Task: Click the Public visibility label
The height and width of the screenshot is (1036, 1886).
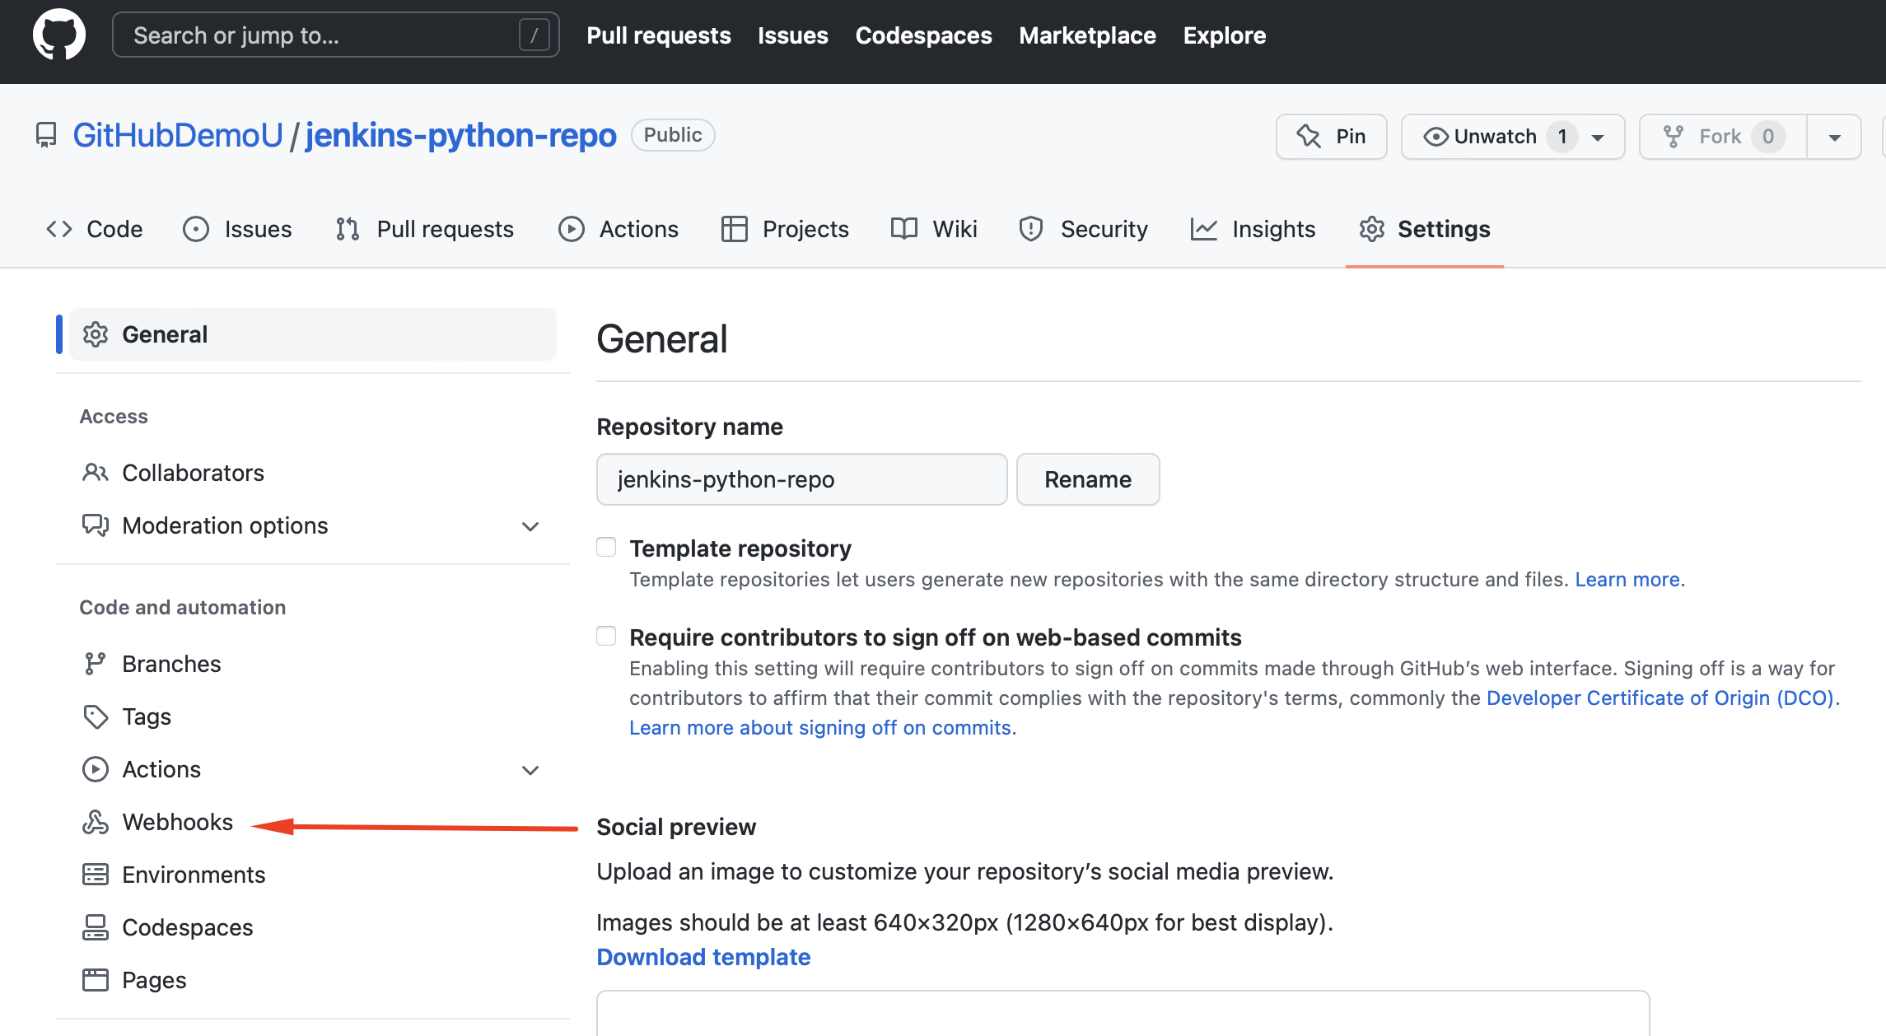Action: click(x=673, y=135)
